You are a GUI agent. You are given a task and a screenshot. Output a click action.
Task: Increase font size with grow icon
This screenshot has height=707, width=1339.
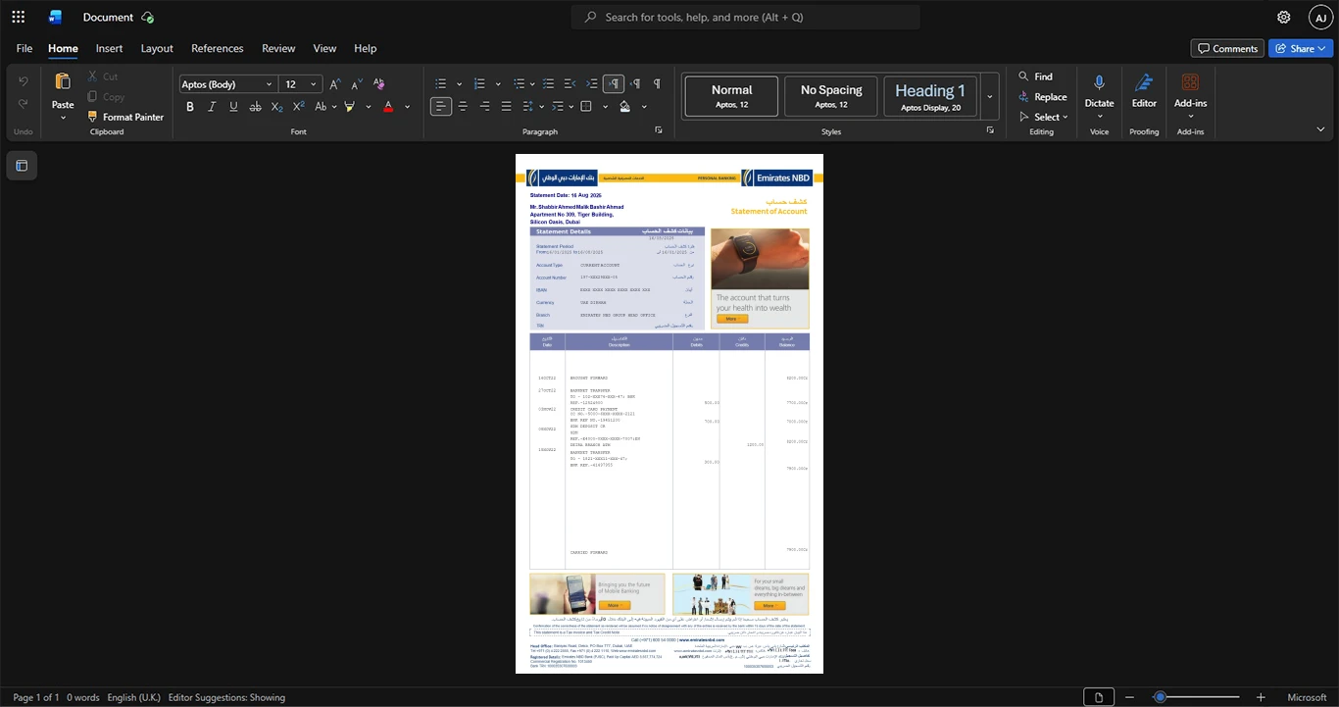pyautogui.click(x=335, y=83)
